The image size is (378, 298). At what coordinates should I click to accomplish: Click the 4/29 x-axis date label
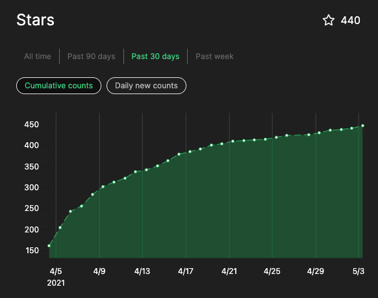[316, 271]
